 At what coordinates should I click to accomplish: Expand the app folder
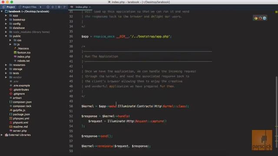coord(6,16)
